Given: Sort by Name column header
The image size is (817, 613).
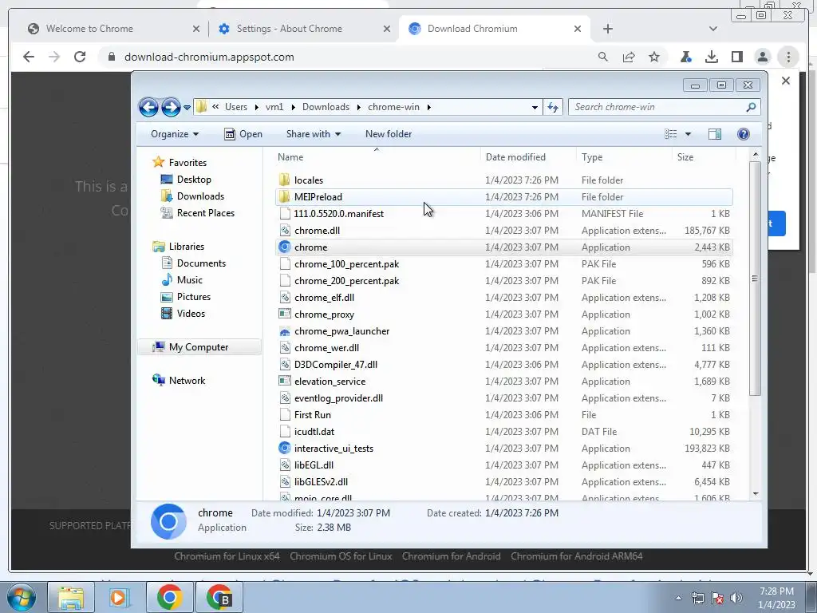Looking at the screenshot, I should (x=290, y=157).
